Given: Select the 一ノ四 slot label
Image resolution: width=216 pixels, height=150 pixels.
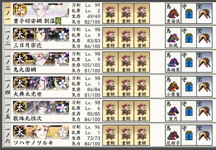Looking at the screenshot, I should click(x=7, y=86).
